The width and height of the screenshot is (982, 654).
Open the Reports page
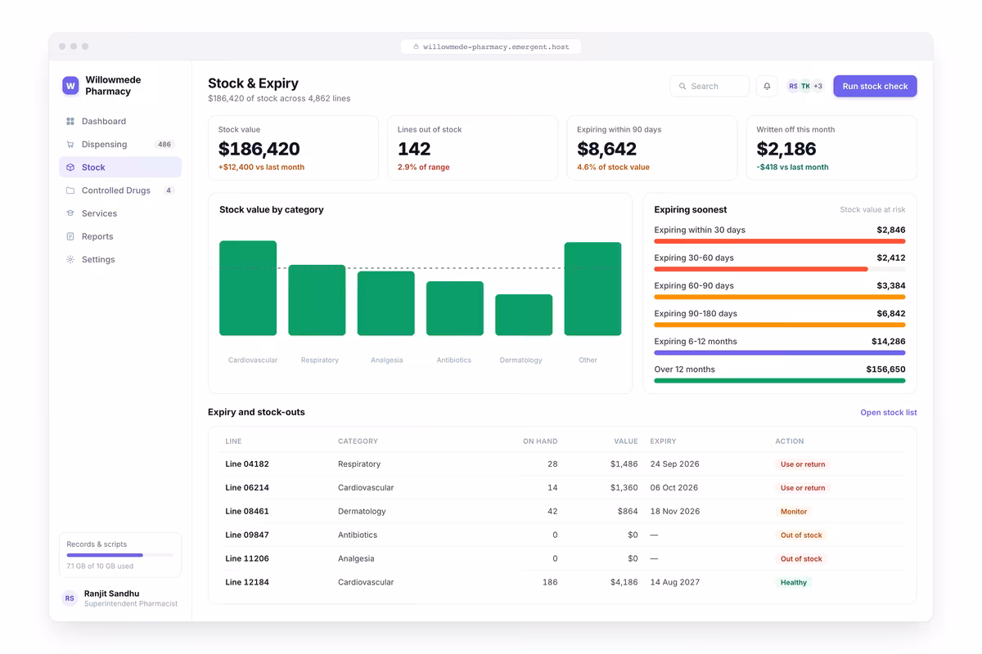(x=120, y=236)
